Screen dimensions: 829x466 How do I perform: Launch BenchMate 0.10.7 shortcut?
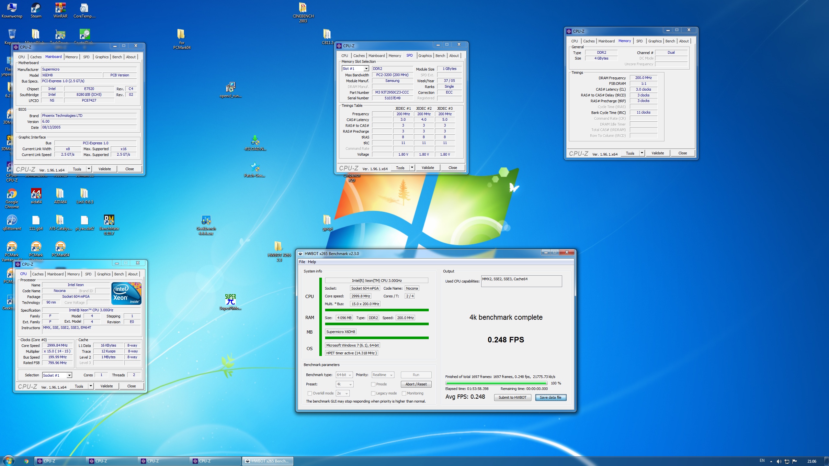coord(109,225)
